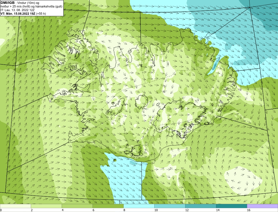278x212 pixels.
Task: Click the 14–16 m/s dark teal swatch
Action: pyautogui.click(x=231, y=206)
